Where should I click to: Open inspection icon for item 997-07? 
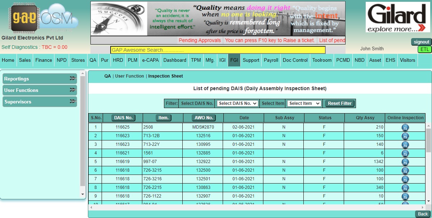(x=405, y=162)
